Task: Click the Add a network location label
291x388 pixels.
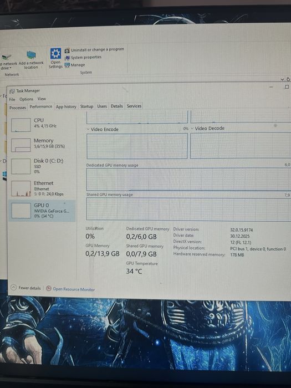Action: [x=31, y=65]
